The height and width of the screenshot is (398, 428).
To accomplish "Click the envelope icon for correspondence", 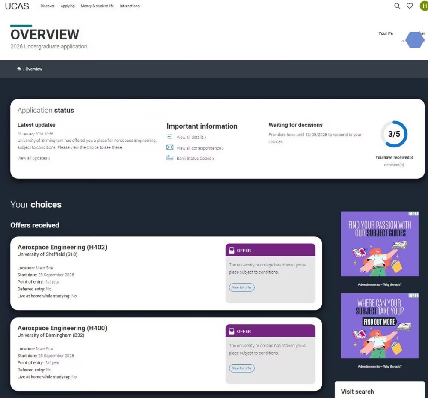I will 170,147.
